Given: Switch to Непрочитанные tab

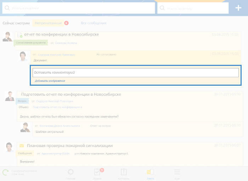Looking at the screenshot, I should [48, 23].
